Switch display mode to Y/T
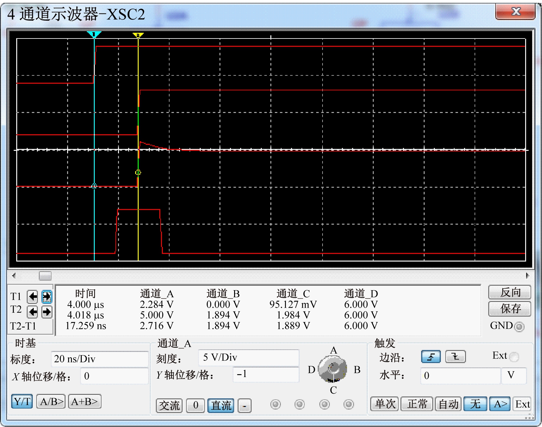Image resolution: width=542 pixels, height=427 pixels. 22,402
